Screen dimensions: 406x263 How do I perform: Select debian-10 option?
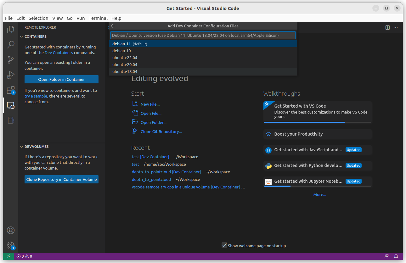203,51
